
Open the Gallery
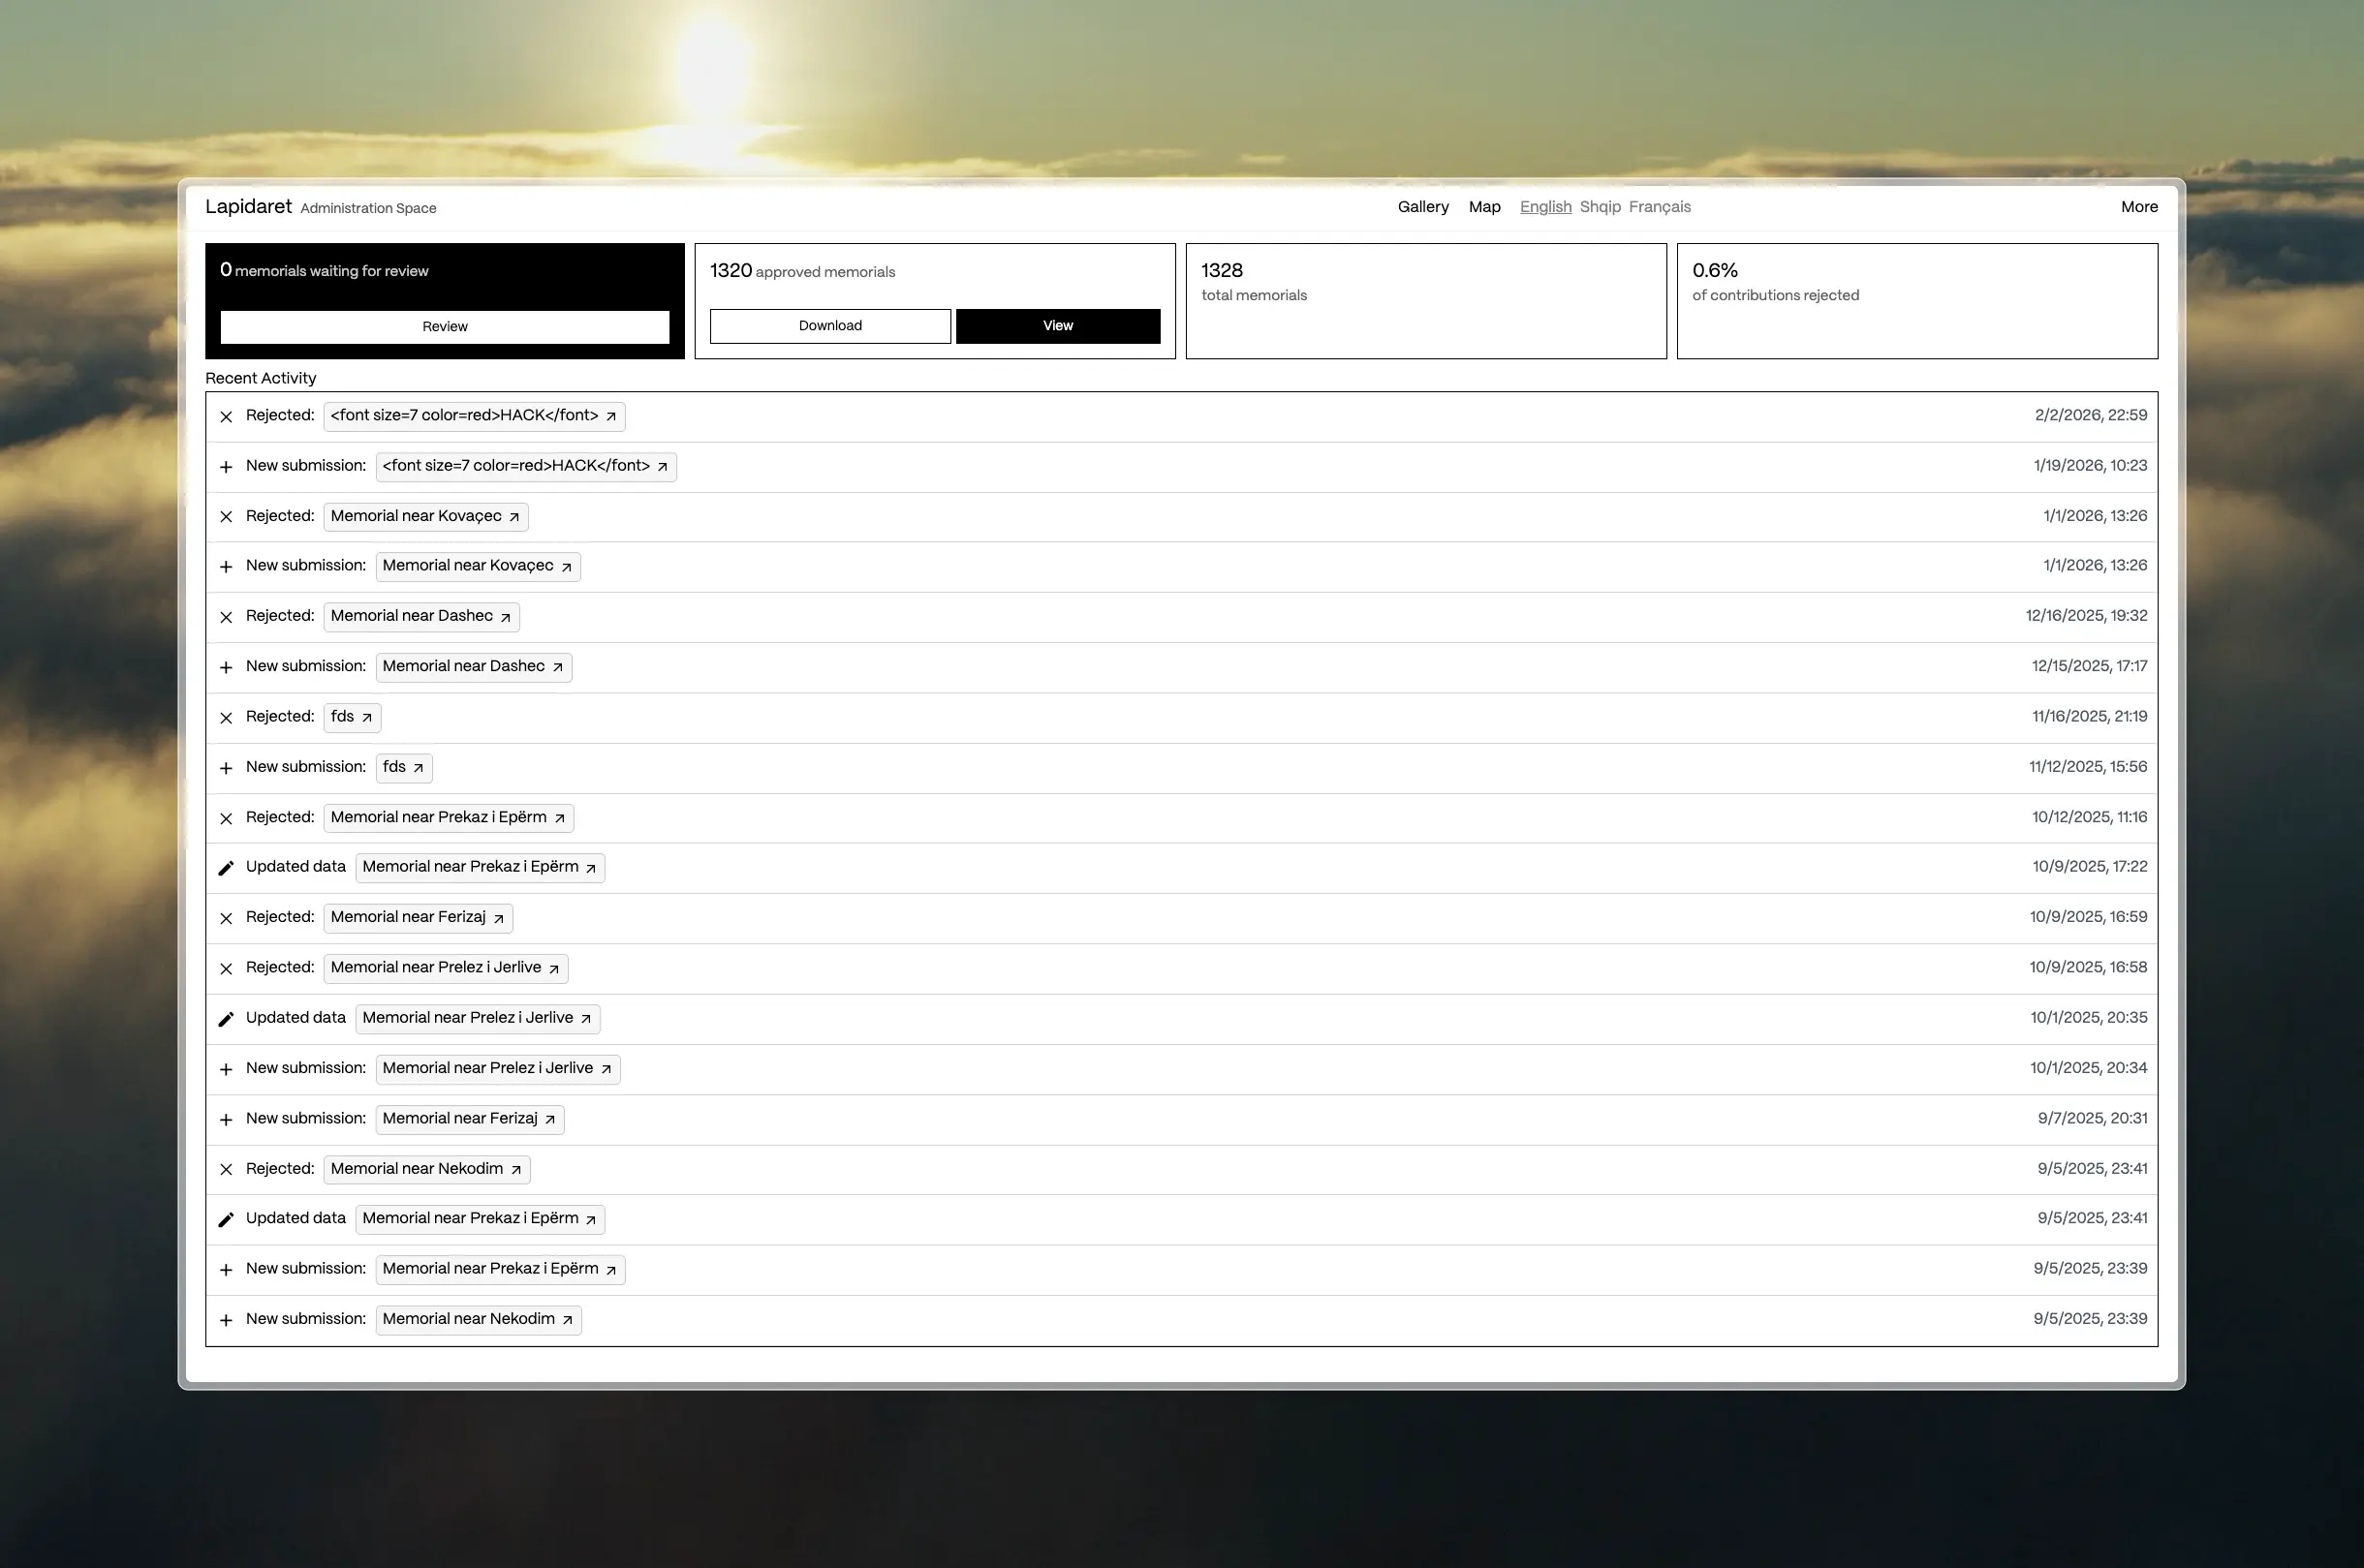[x=1422, y=207]
